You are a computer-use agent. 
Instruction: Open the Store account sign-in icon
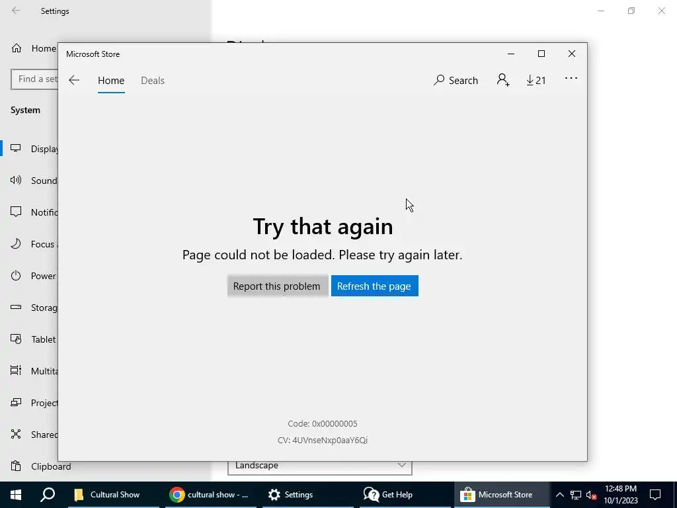pos(503,80)
